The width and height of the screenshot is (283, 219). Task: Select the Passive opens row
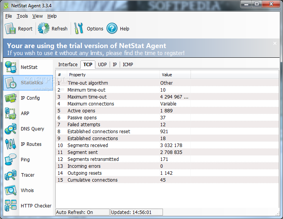click(x=167, y=117)
